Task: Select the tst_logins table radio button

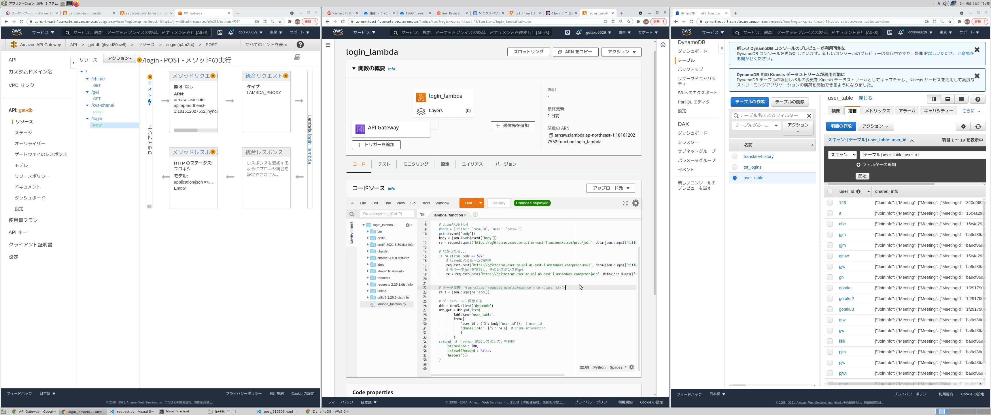Action: tap(734, 167)
